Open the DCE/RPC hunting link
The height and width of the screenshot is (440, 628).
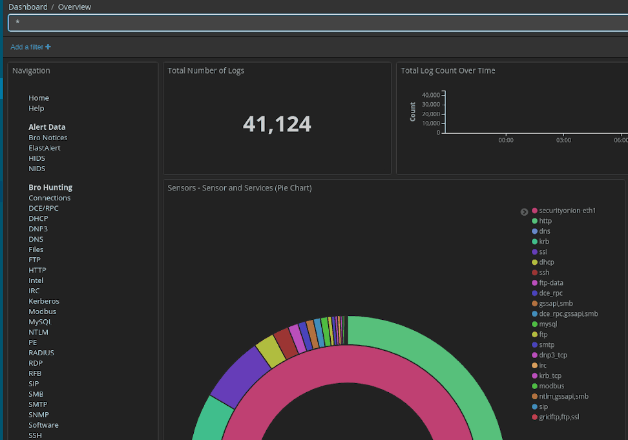(x=44, y=208)
